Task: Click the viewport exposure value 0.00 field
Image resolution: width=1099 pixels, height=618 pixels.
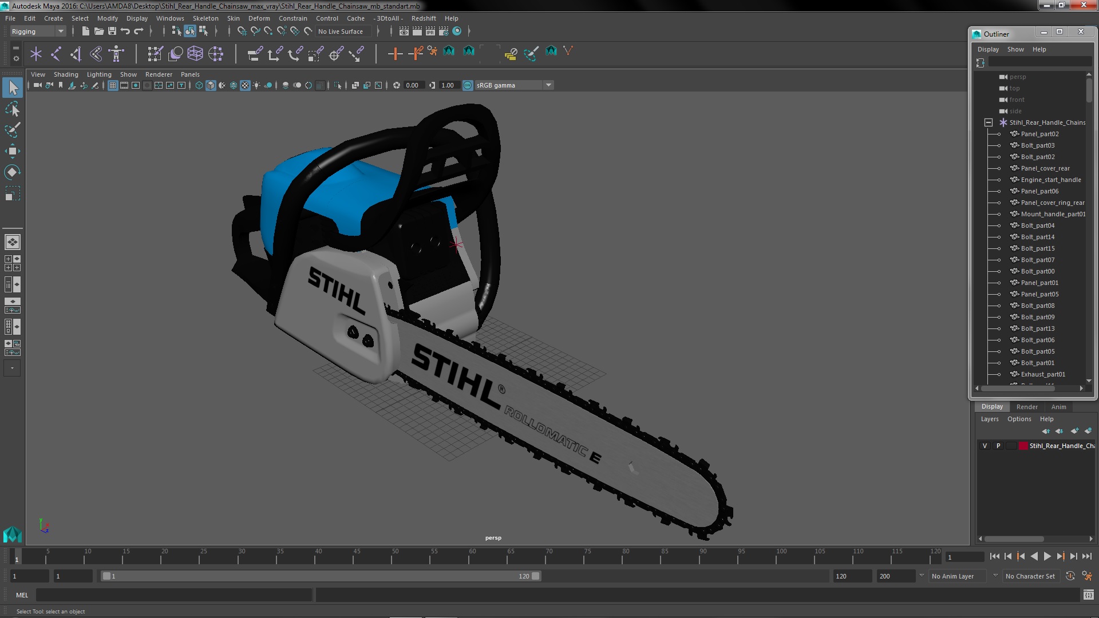Action: [x=414, y=85]
